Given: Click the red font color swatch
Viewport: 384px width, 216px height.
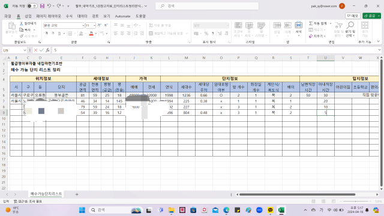Looking at the screenshot, I should tap(91, 34).
